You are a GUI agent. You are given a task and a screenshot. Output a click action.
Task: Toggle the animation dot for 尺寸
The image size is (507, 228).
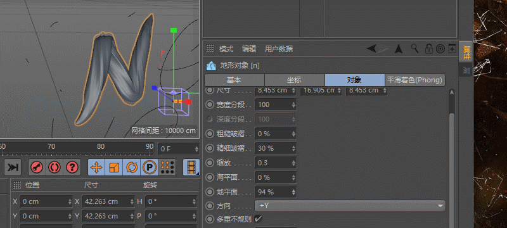click(210, 90)
